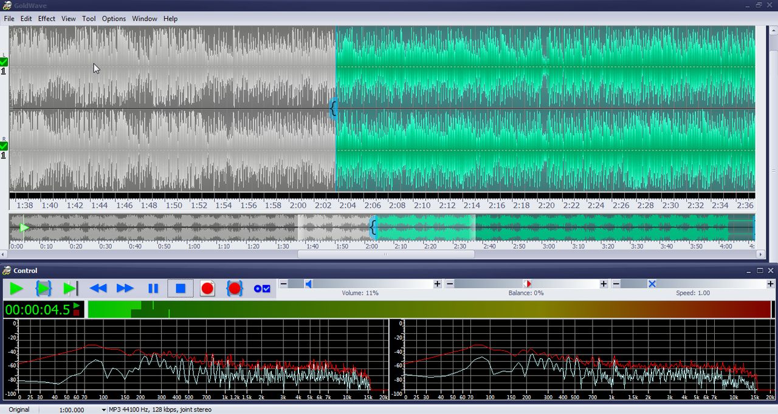Click the blue start marker in the waveform
Viewport: 778px width, 414px height.
pos(333,109)
